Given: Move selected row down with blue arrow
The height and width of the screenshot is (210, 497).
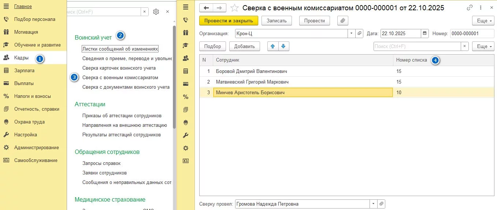Looking at the screenshot, I should (284, 46).
